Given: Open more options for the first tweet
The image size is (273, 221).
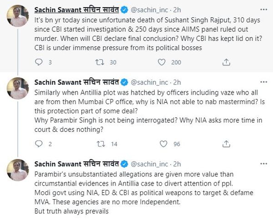Looking at the screenshot, I should 263,10.
